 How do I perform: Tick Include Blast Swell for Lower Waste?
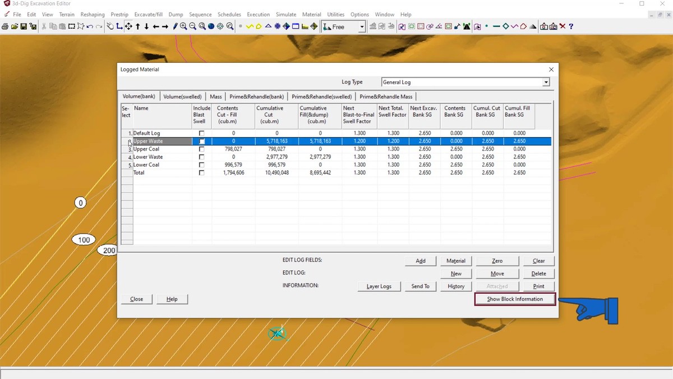coord(202,157)
